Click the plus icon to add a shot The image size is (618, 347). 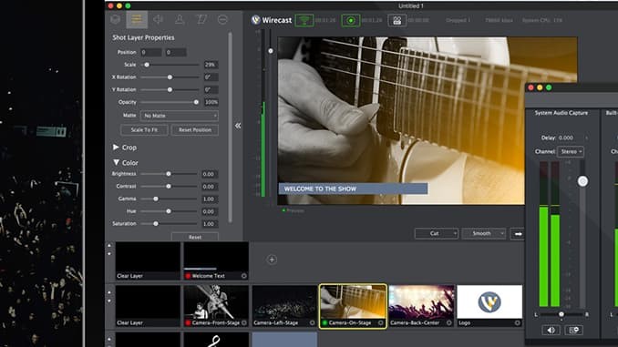tap(272, 260)
